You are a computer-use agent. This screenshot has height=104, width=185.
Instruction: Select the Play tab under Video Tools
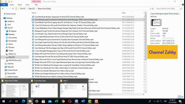36,5
